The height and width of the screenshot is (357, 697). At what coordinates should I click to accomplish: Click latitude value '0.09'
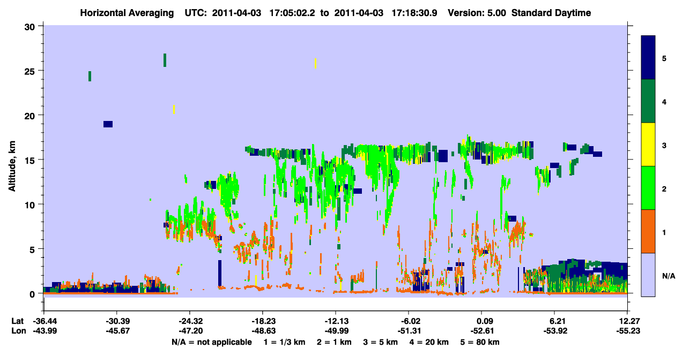[481, 321]
